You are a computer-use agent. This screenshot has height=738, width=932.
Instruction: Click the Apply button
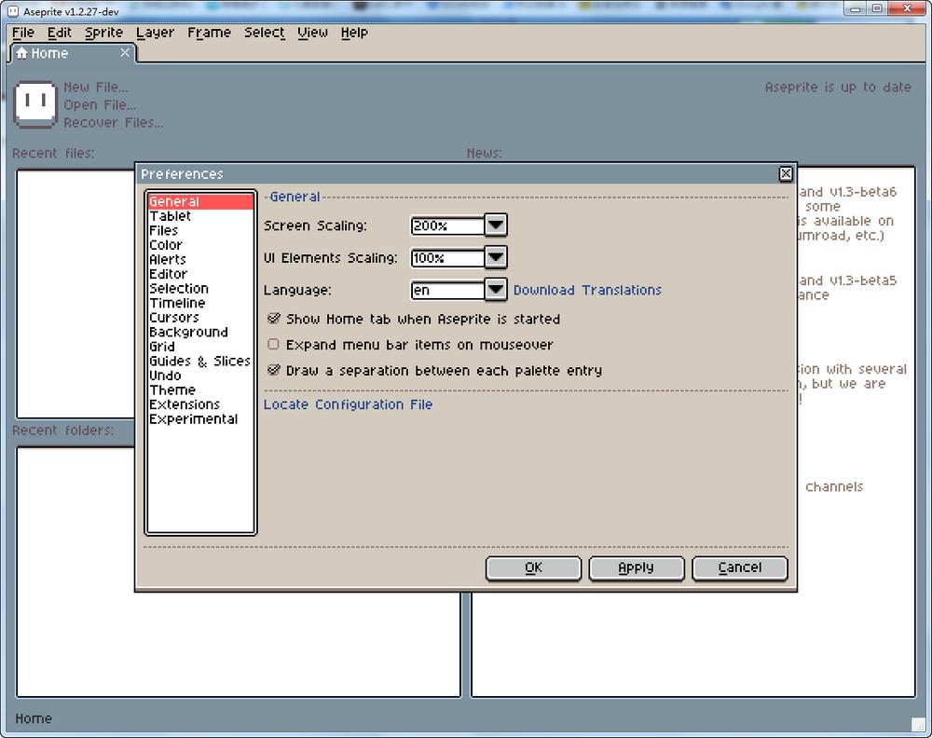point(636,568)
